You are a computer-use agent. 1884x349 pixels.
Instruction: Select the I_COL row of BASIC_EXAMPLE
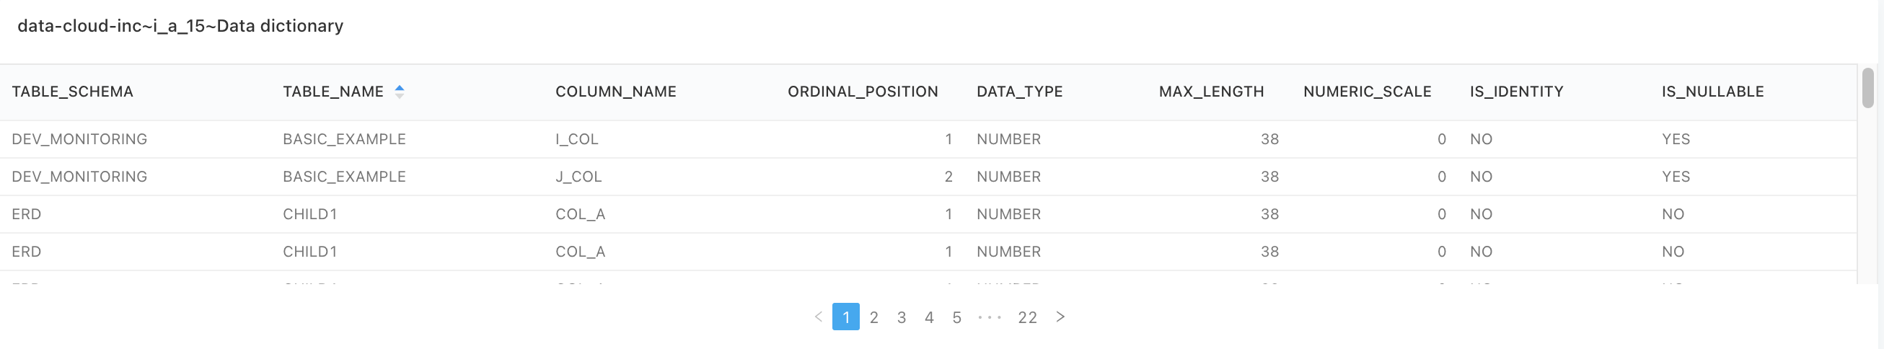(928, 139)
